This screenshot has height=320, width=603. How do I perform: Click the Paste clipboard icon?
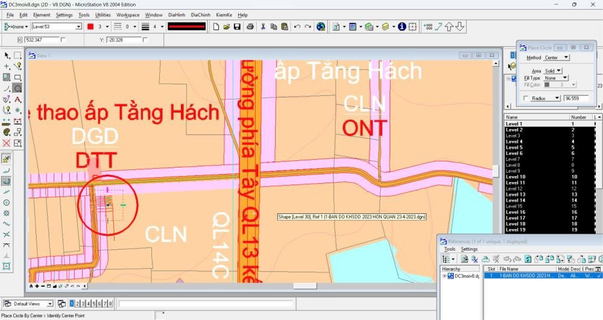click(x=285, y=27)
